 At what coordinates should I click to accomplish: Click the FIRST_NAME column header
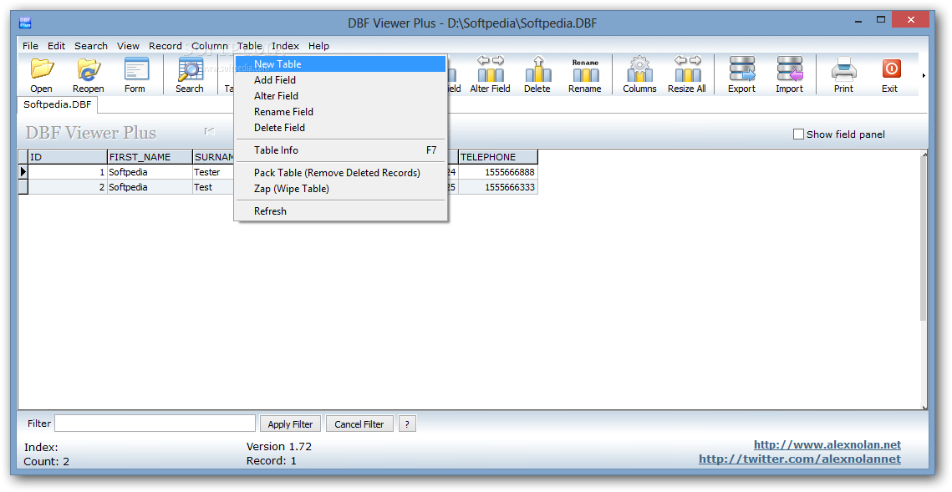coord(150,157)
